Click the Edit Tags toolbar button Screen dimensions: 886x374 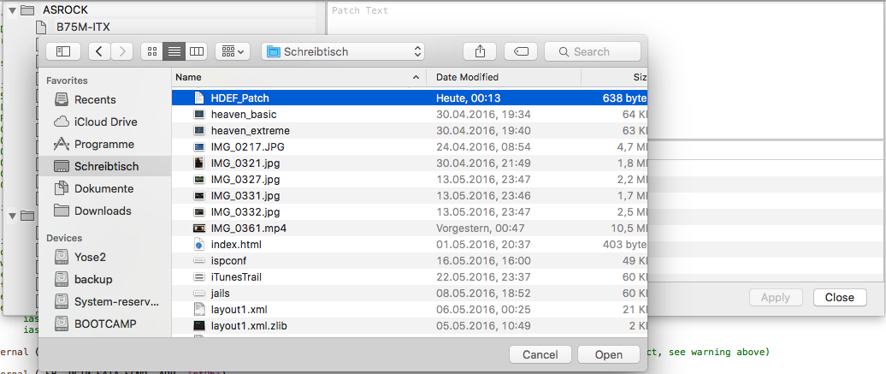click(x=521, y=51)
